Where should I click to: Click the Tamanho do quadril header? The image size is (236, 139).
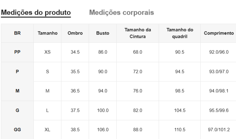click(x=180, y=33)
